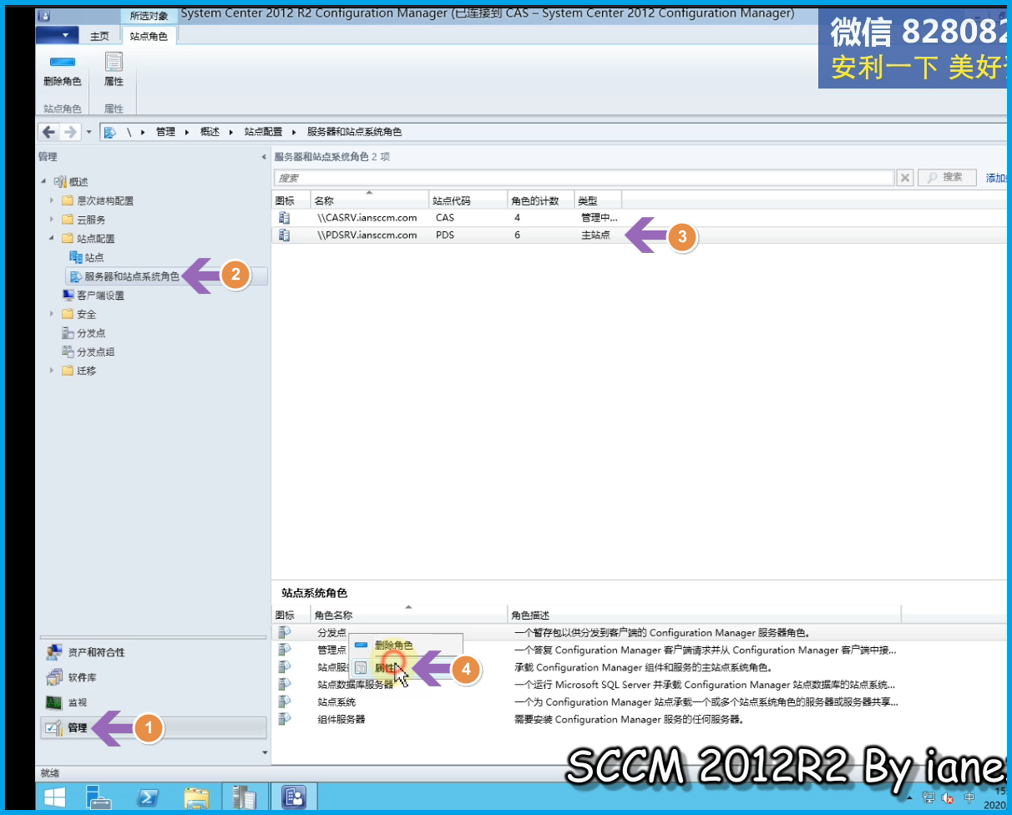
Task: Sort by the 站点代码 column header
Action: point(468,200)
